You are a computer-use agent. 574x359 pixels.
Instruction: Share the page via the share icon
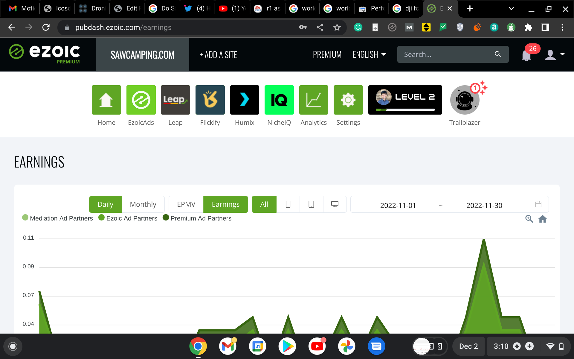coord(320,28)
